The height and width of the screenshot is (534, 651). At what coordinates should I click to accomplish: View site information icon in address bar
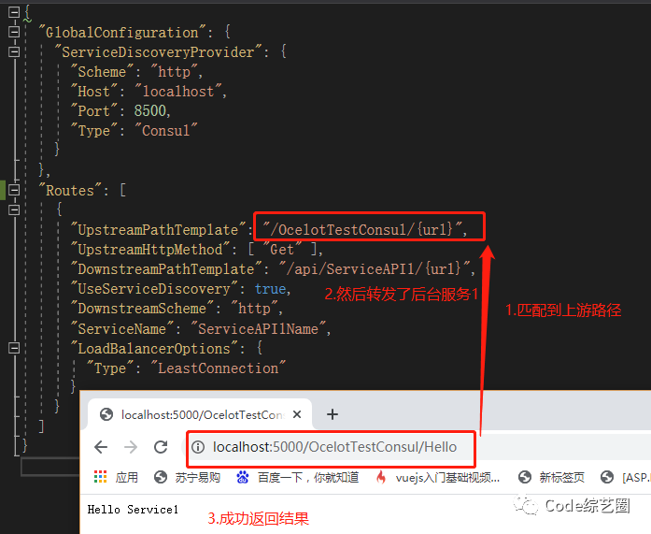198,447
